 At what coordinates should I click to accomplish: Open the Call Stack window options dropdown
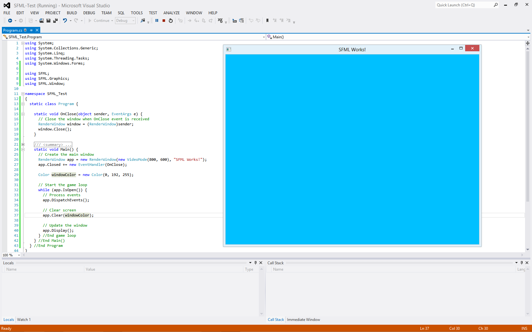(x=516, y=263)
